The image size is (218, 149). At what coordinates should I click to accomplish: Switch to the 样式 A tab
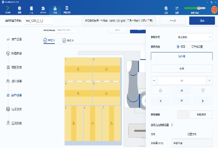coord(49,40)
